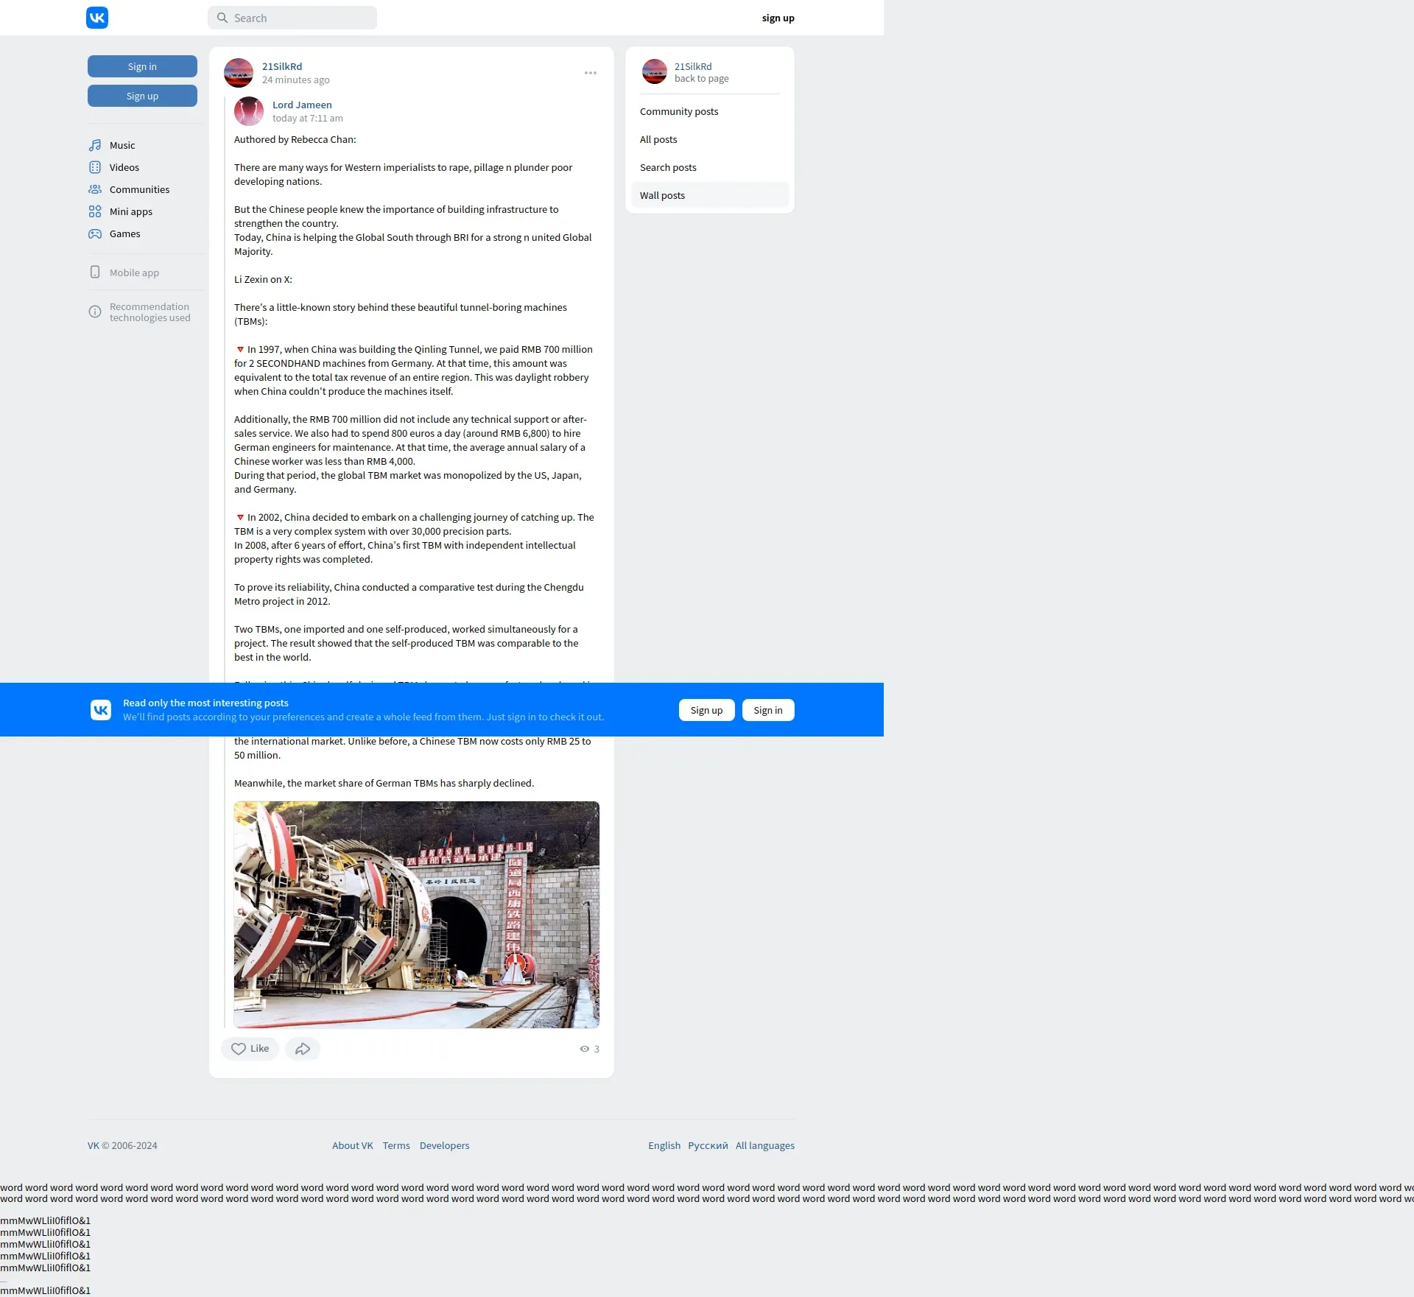1414x1297 pixels.
Task: Open Communities from the sidebar
Action: (x=139, y=189)
